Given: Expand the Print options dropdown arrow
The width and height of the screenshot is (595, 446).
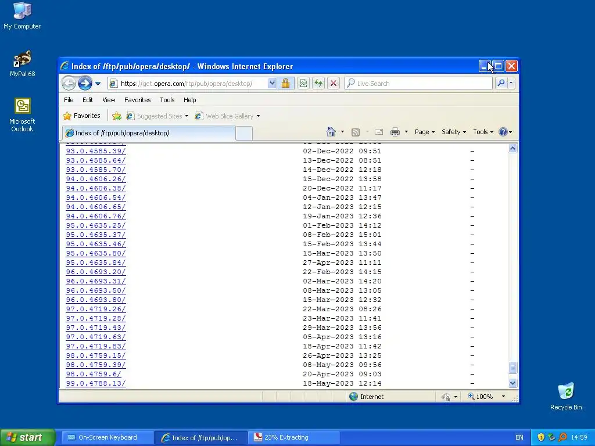Looking at the screenshot, I should (406, 132).
